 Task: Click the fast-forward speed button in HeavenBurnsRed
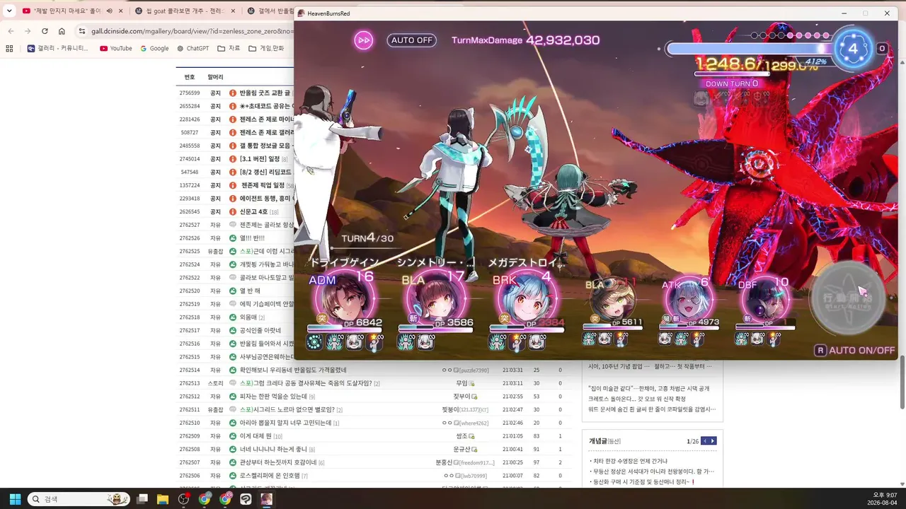(364, 40)
